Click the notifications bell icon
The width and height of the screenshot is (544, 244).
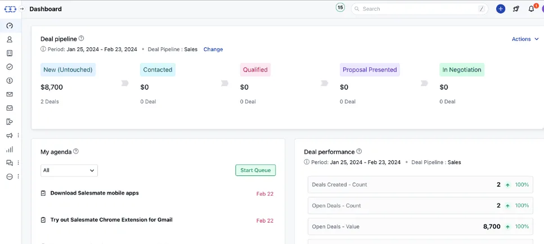[531, 9]
